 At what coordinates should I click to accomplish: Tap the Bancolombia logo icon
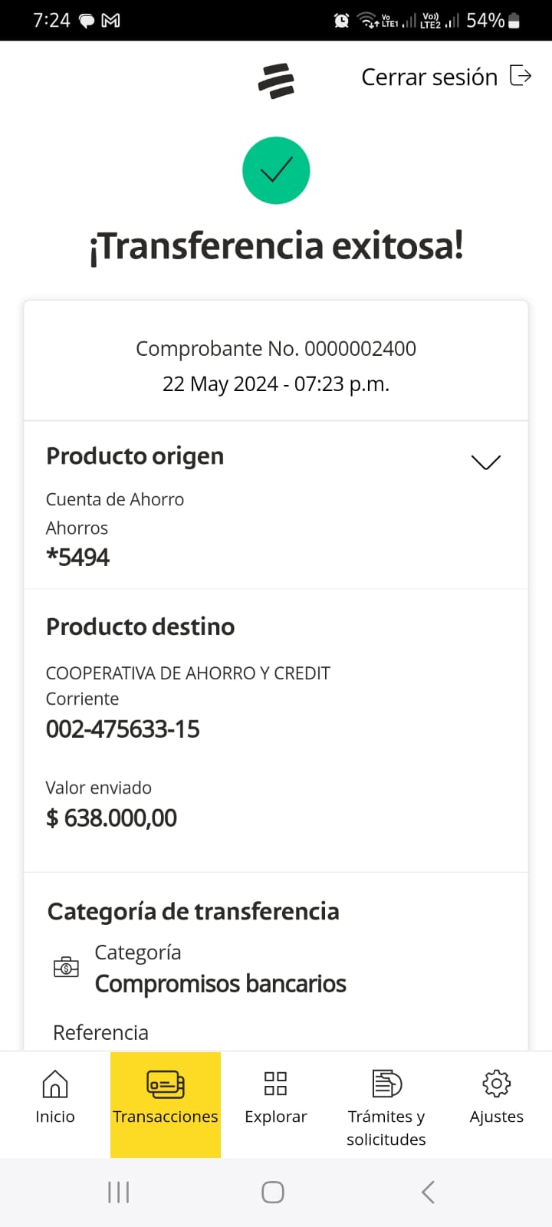(x=276, y=81)
